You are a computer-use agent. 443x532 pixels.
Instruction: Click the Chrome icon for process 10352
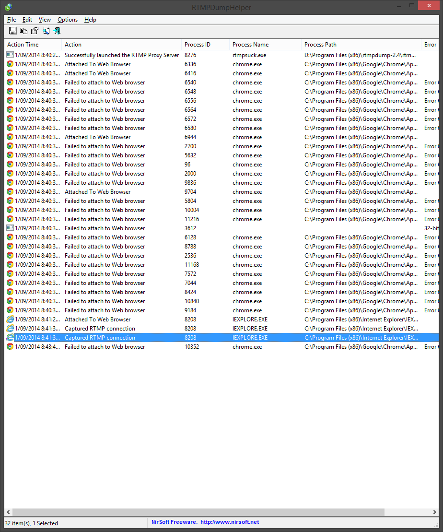(x=10, y=346)
